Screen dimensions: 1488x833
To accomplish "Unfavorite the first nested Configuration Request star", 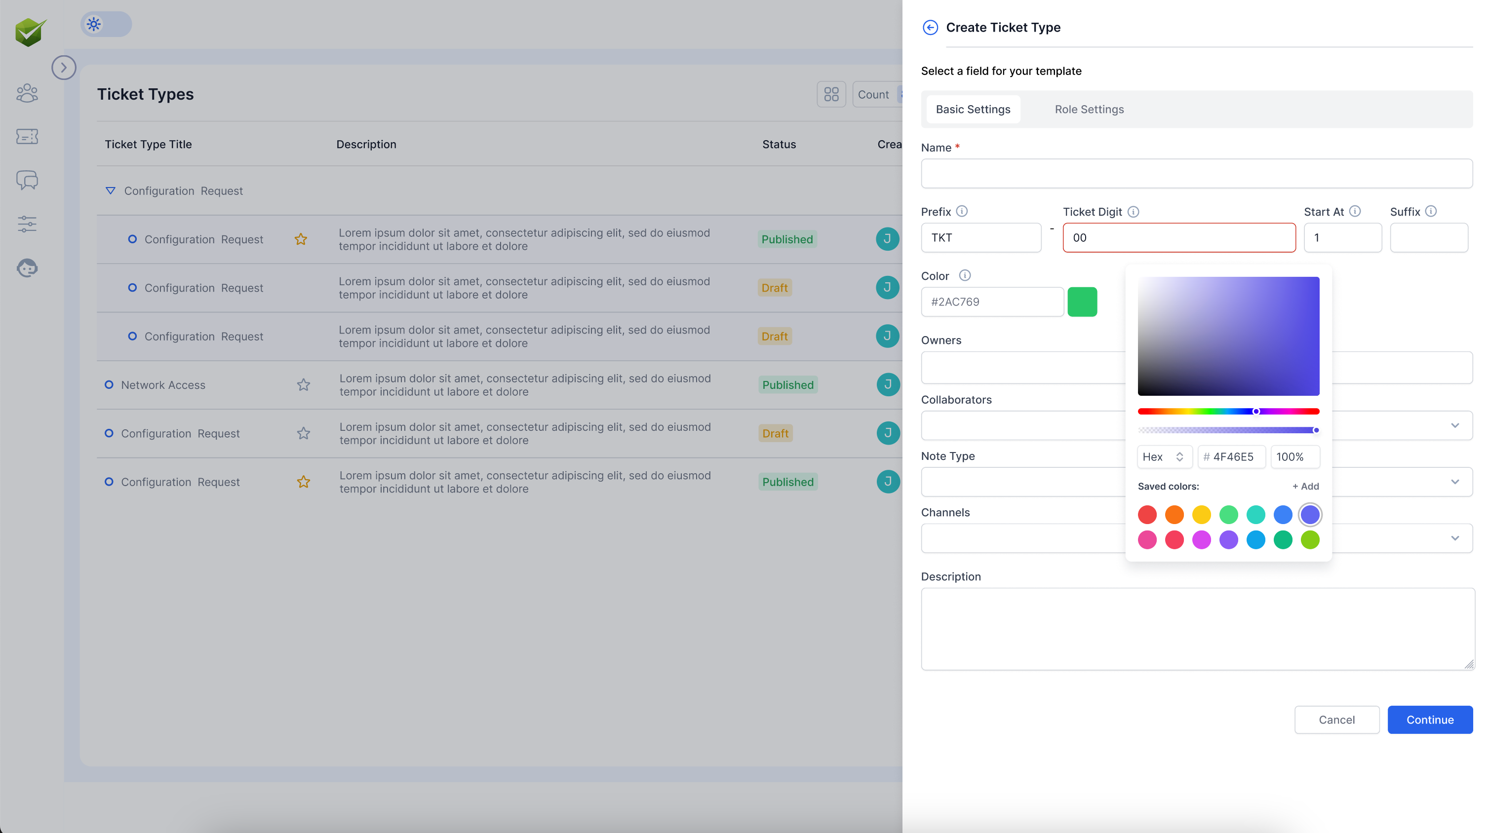I will pos(301,239).
